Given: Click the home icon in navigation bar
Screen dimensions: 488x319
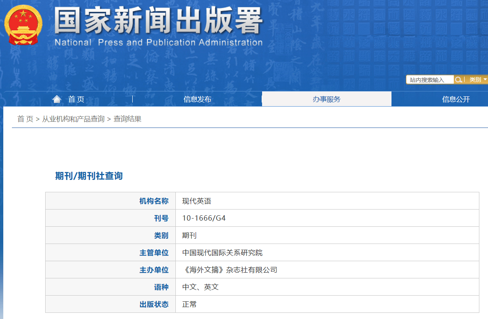Looking at the screenshot, I should pyautogui.click(x=57, y=99).
